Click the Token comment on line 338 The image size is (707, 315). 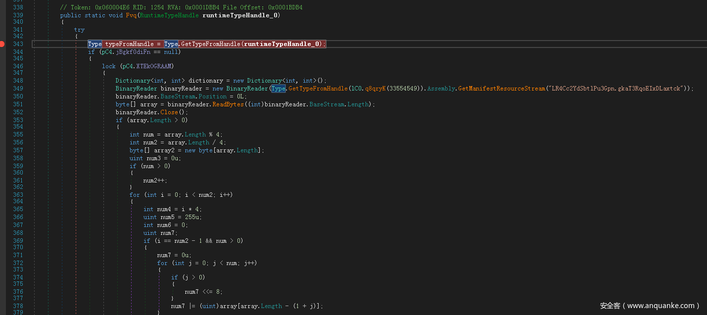[181, 7]
